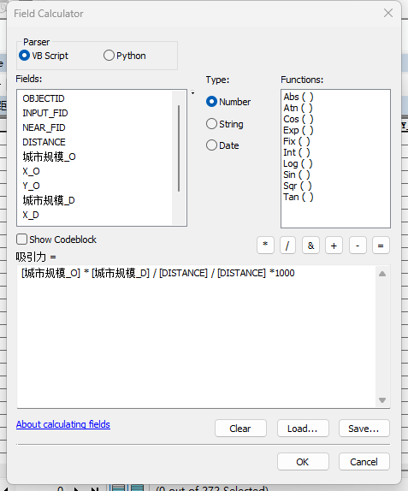Choose the Date type radio button
Image resolution: width=408 pixels, height=491 pixels.
coord(222,145)
